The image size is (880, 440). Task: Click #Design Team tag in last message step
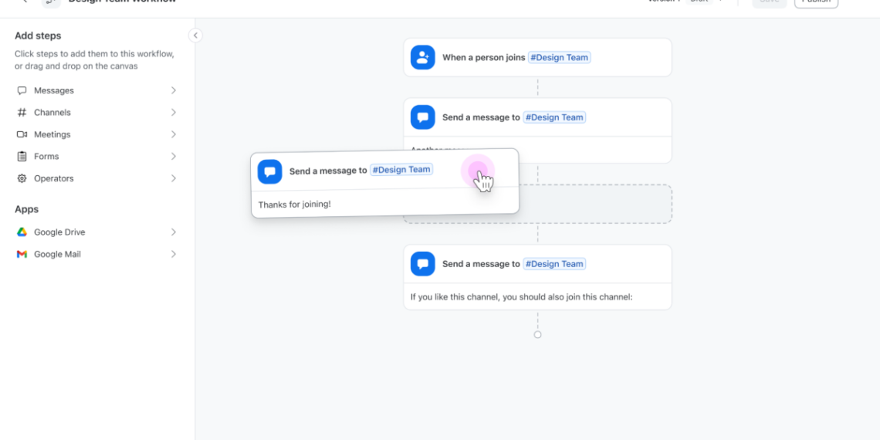click(x=554, y=264)
